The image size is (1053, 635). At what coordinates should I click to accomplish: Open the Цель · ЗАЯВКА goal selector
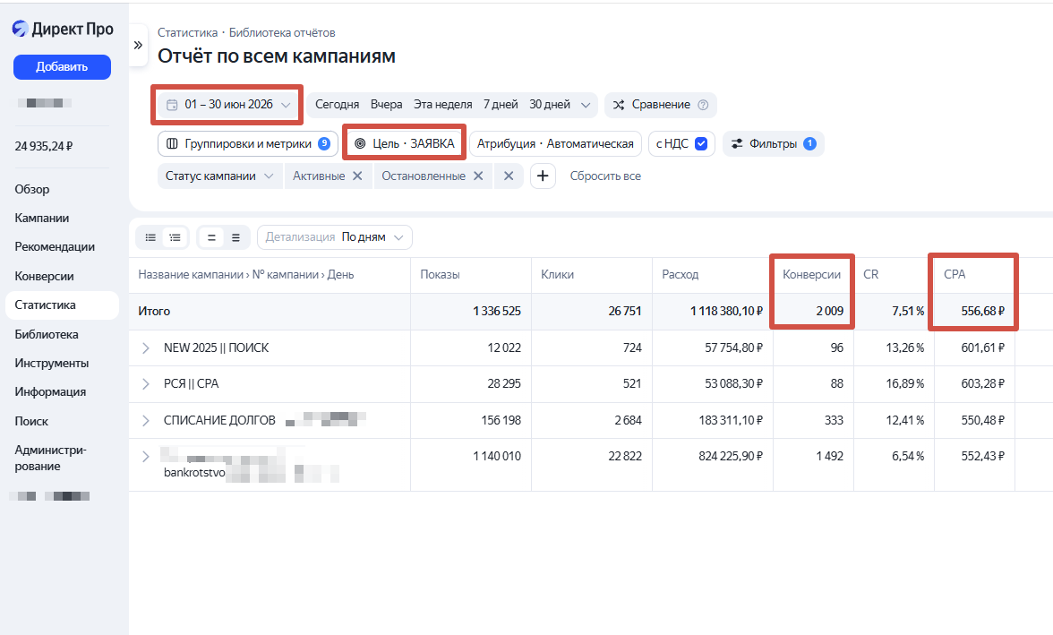[405, 144]
